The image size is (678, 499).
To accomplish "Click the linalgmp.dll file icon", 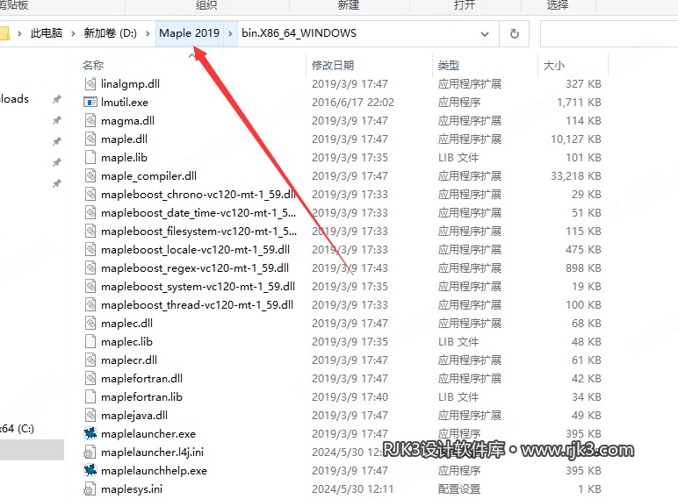I will pos(90,83).
